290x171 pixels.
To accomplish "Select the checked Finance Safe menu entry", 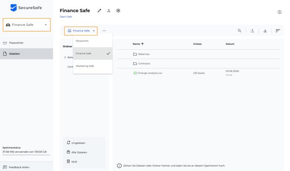I will (93, 54).
